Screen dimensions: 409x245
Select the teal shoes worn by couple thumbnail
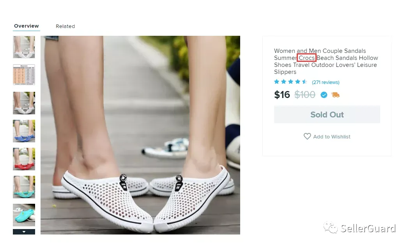(x=24, y=187)
